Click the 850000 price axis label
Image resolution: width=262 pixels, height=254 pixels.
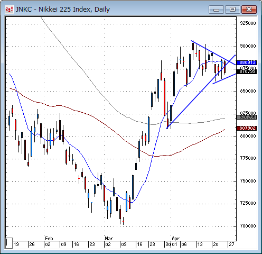[x=248, y=91]
